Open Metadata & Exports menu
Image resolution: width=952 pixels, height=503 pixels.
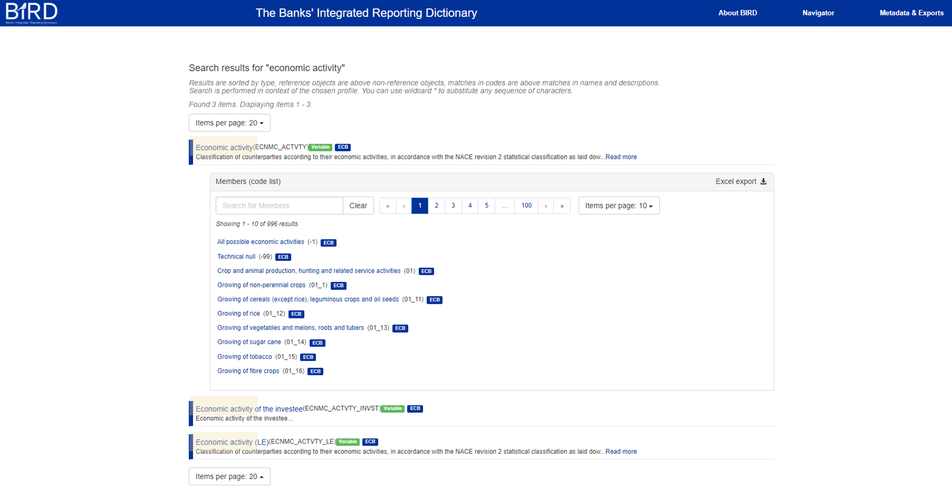click(x=911, y=13)
